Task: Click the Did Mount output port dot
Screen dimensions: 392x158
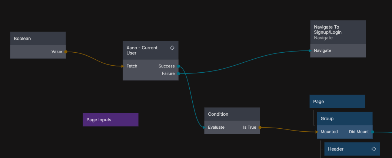Action: (x=373, y=132)
